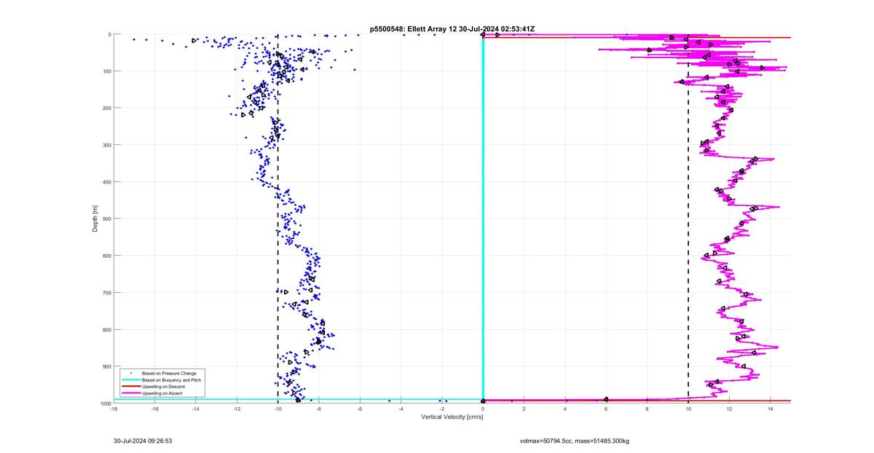Image resolution: width=874 pixels, height=453 pixels.
Task: Click the x-axis tick label '-6'
Action: [360, 409]
